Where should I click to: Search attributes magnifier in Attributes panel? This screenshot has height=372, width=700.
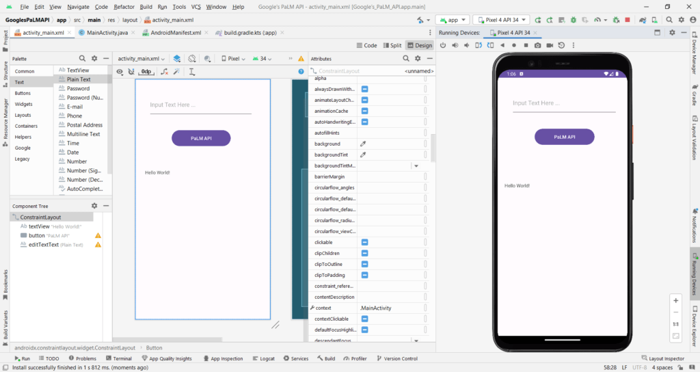pos(406,59)
